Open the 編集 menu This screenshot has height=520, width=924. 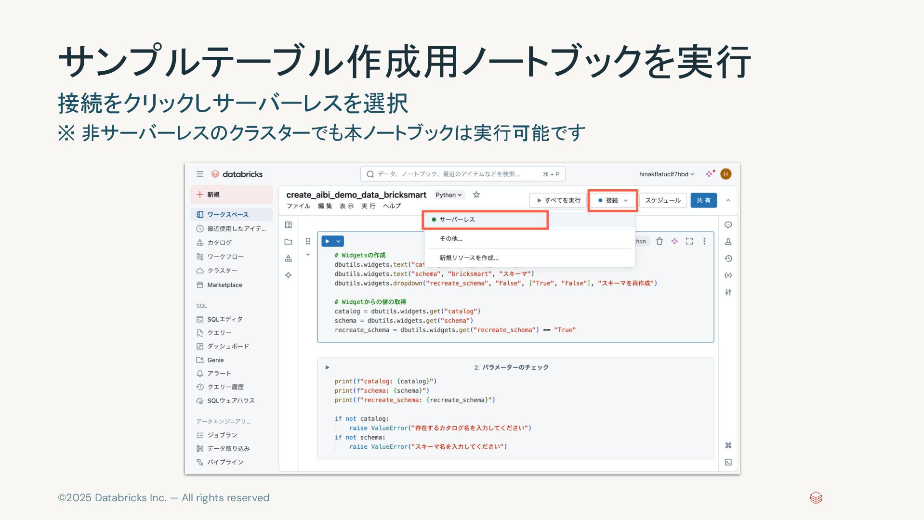(x=325, y=206)
